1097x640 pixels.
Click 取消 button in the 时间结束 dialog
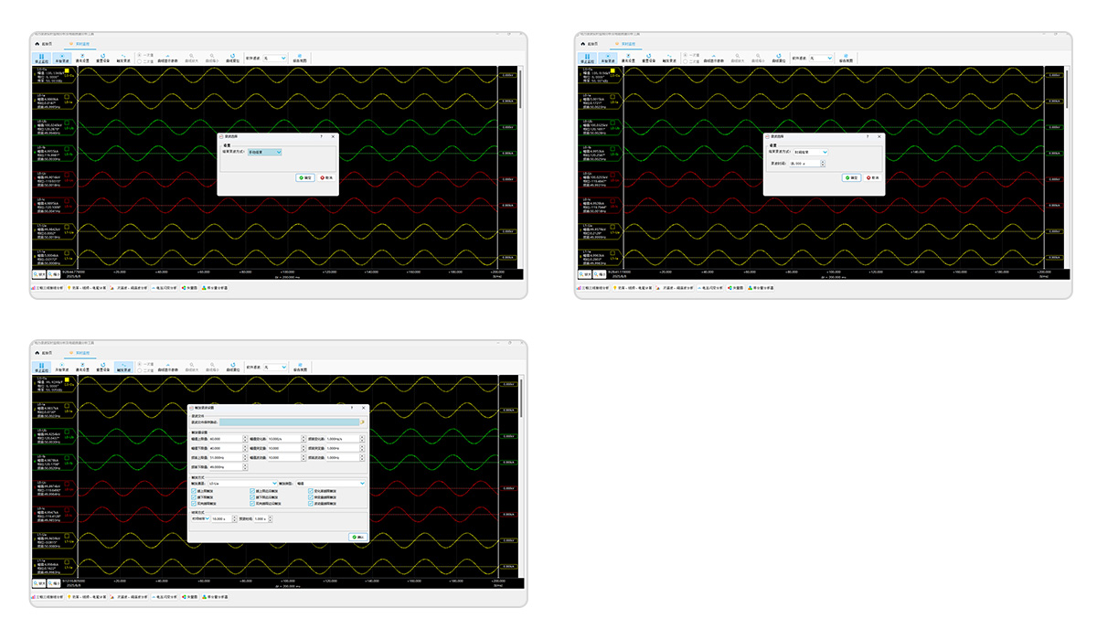872,177
